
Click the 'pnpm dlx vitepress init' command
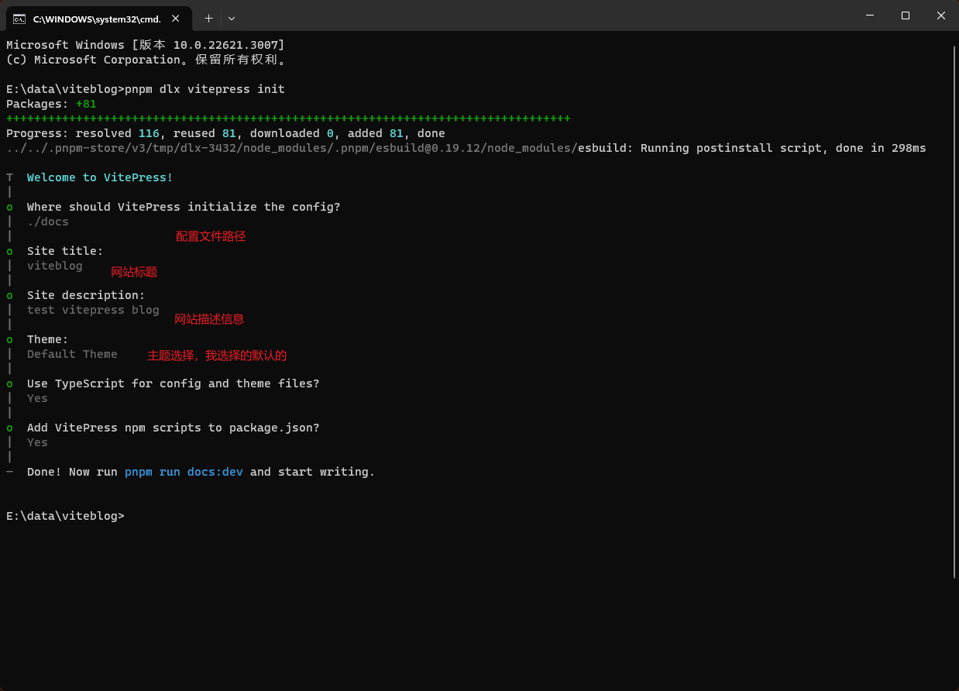pyautogui.click(x=205, y=89)
